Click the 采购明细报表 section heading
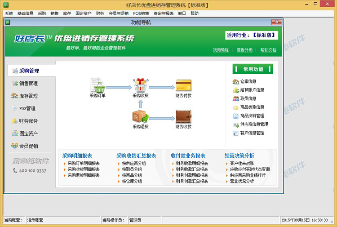337x227 pixels. pyautogui.click(x=77, y=156)
